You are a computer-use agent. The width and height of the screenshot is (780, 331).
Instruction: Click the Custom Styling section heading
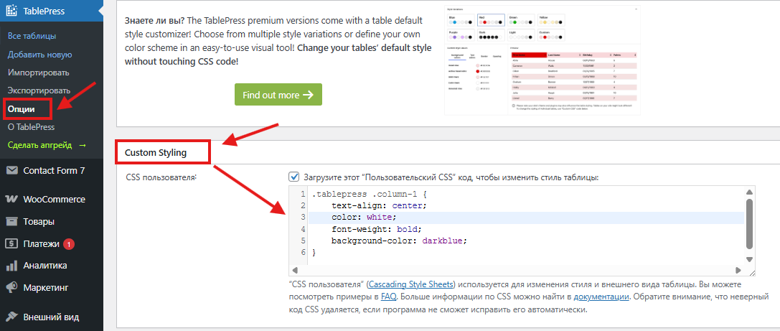click(x=156, y=152)
